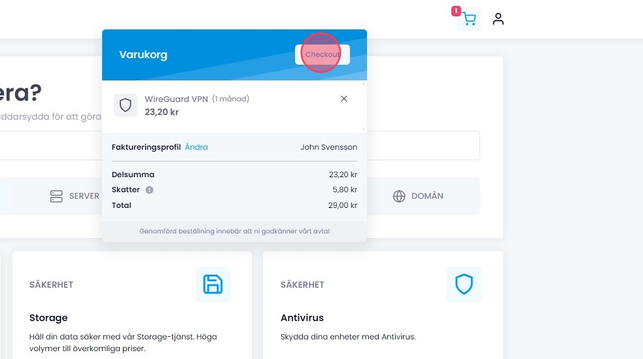Switch to the SERVER tab
Viewport: 643px width, 359px height.
coord(75,196)
